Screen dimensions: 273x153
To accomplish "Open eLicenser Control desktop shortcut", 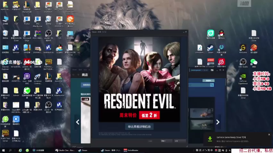I will pyautogui.click(x=38, y=79).
